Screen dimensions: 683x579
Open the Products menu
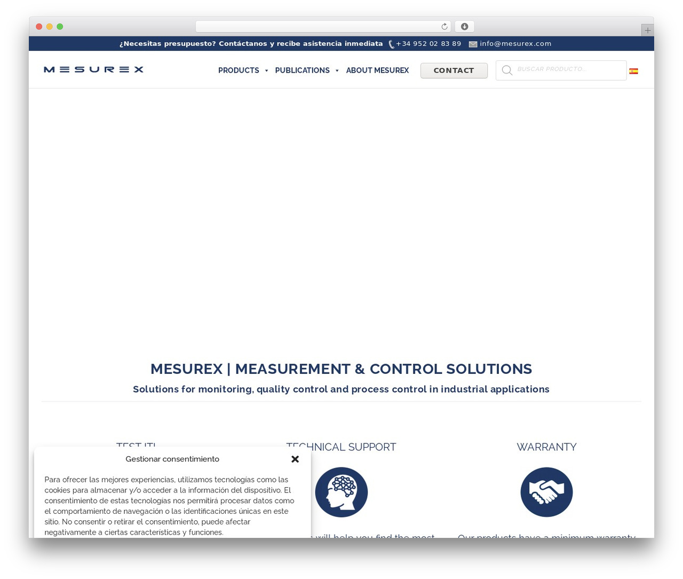pyautogui.click(x=239, y=71)
